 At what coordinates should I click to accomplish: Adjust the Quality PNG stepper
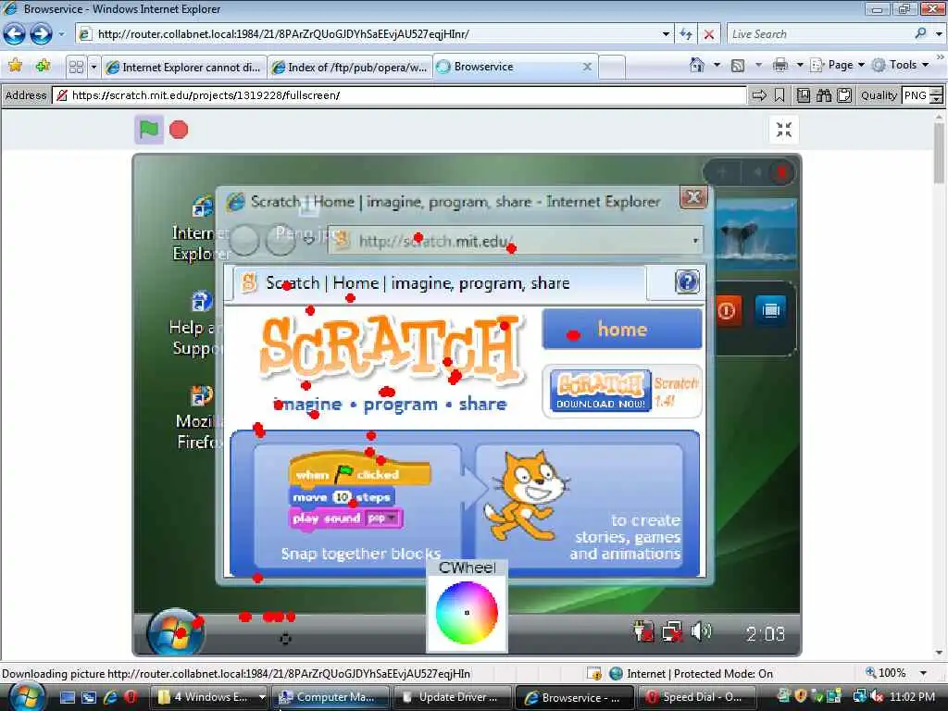(x=937, y=95)
